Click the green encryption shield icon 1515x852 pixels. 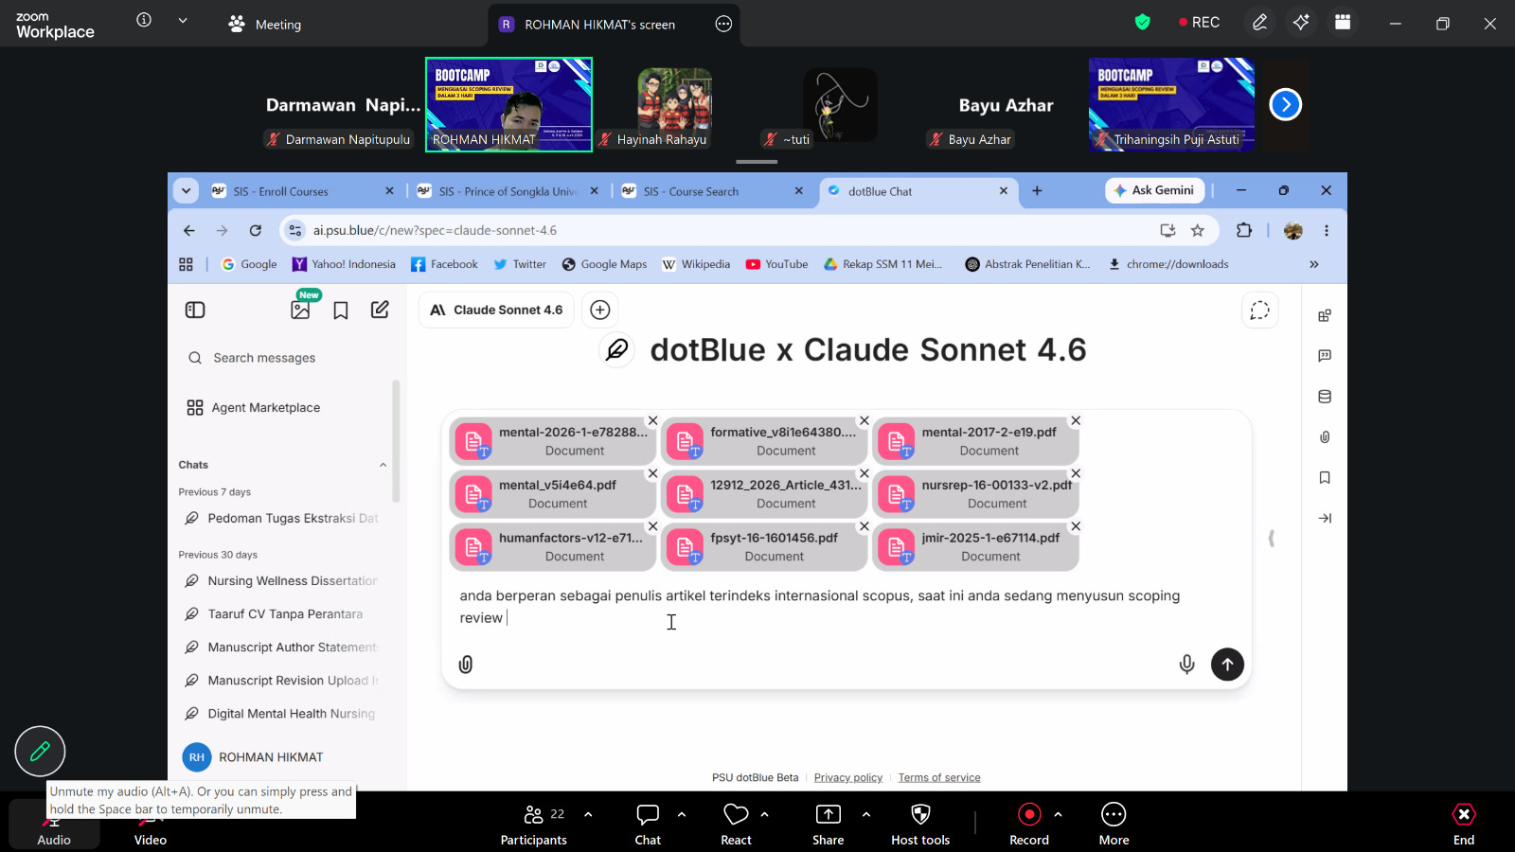[x=1143, y=23]
